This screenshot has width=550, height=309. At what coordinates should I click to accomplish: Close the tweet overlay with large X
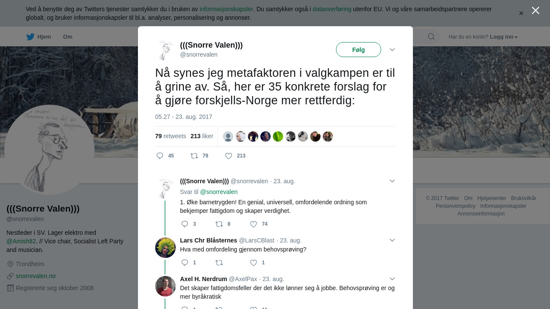click(535, 10)
